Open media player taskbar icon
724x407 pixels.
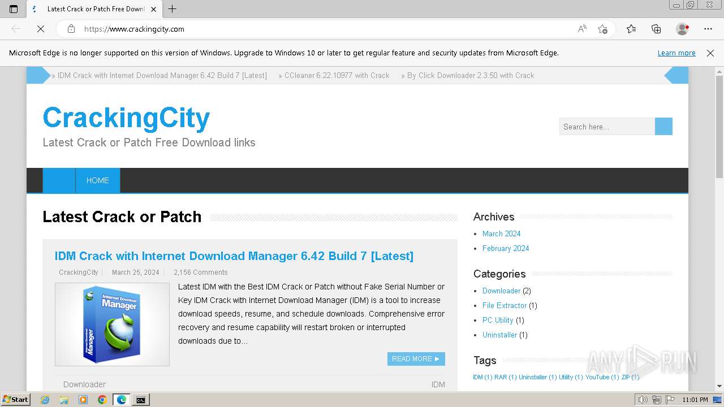coord(83,400)
